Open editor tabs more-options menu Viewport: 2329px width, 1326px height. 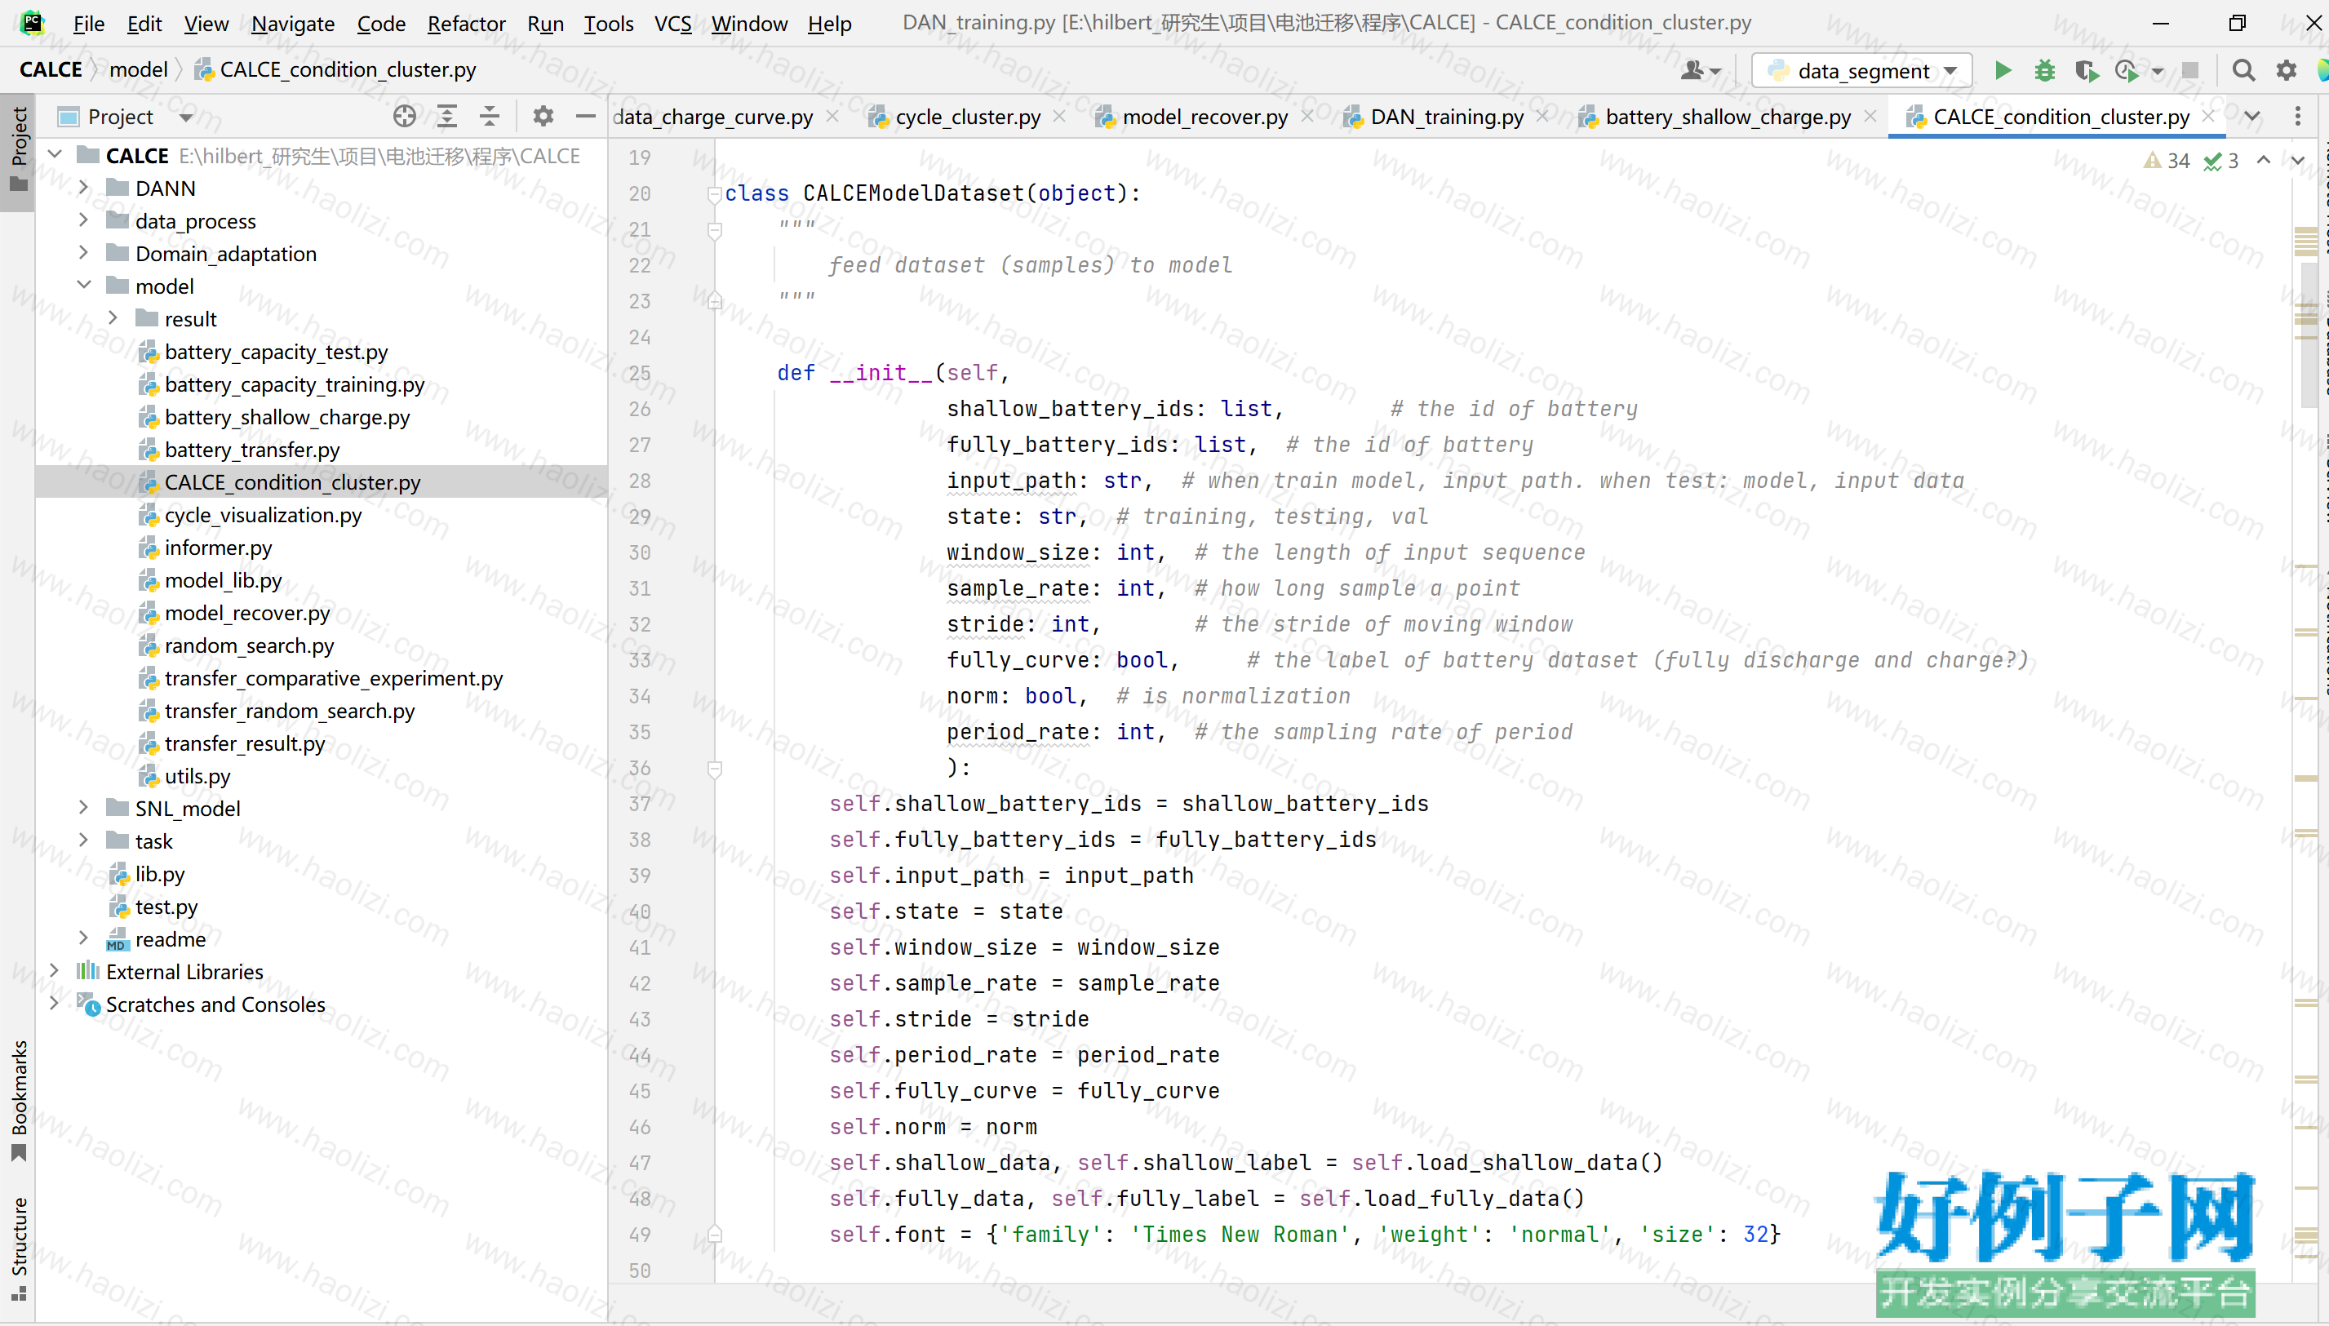pos(2297,116)
